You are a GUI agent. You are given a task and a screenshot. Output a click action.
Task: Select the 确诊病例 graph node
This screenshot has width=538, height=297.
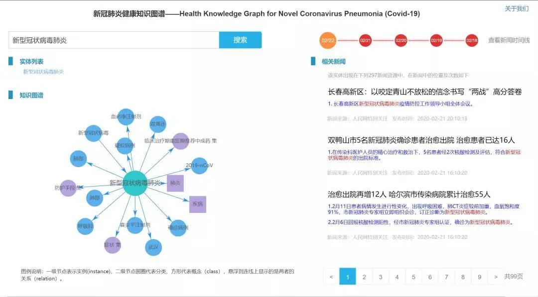point(178,227)
